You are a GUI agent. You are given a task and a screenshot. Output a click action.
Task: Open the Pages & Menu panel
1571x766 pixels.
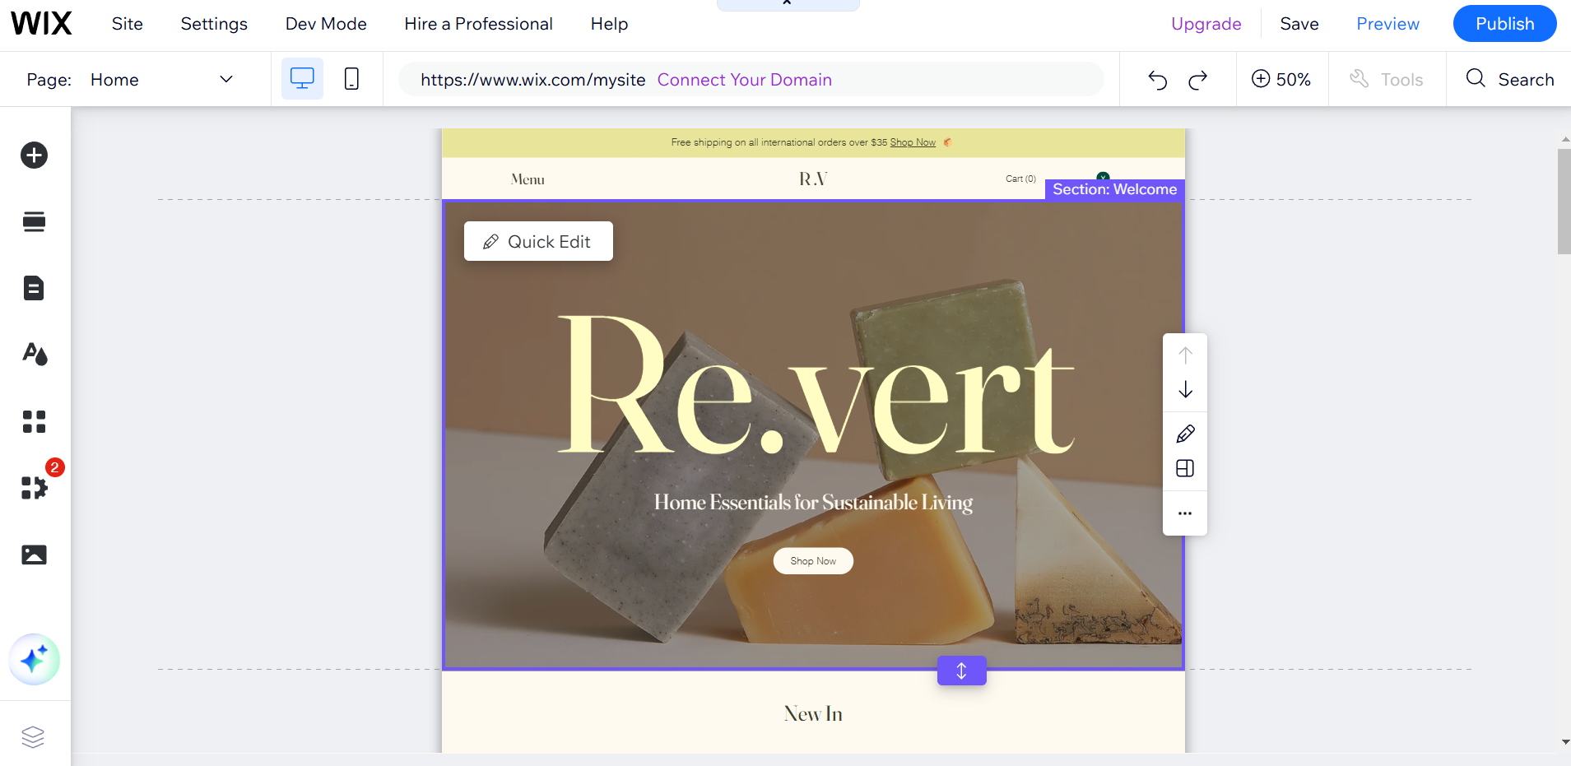point(34,288)
